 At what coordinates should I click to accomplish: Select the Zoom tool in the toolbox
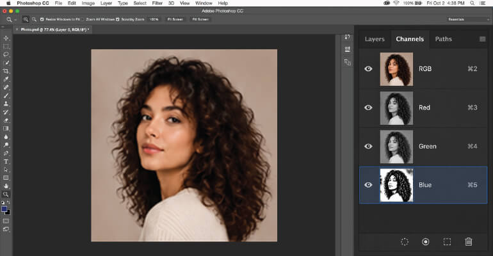[x=6, y=194]
